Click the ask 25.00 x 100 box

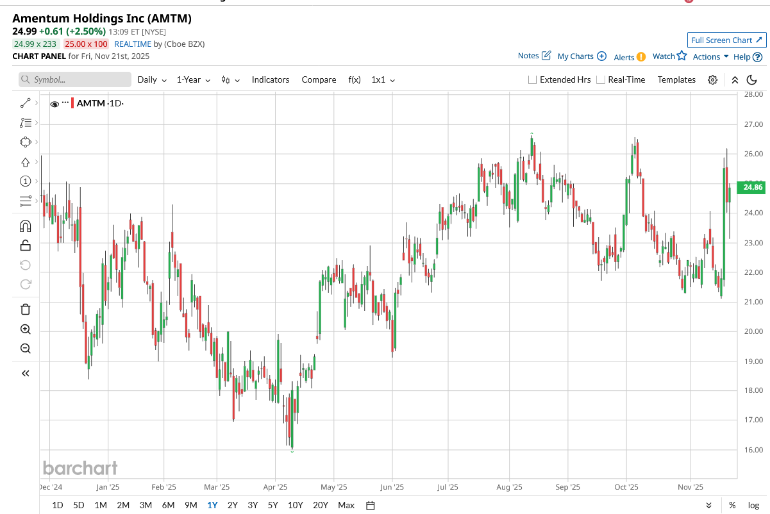click(86, 44)
